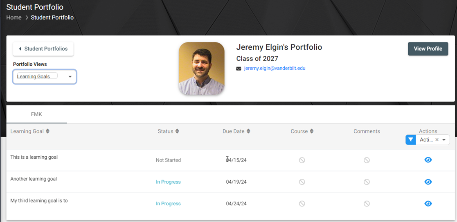This screenshot has height=222, width=457.
Task: Click the eye icon for 'Another learning goal'
Action: coord(428,182)
